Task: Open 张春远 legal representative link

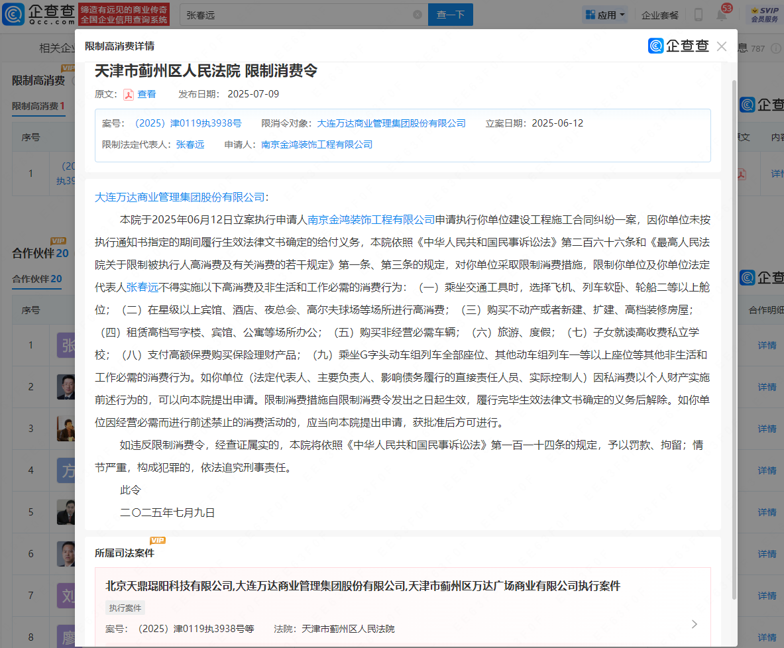Action: [x=190, y=144]
